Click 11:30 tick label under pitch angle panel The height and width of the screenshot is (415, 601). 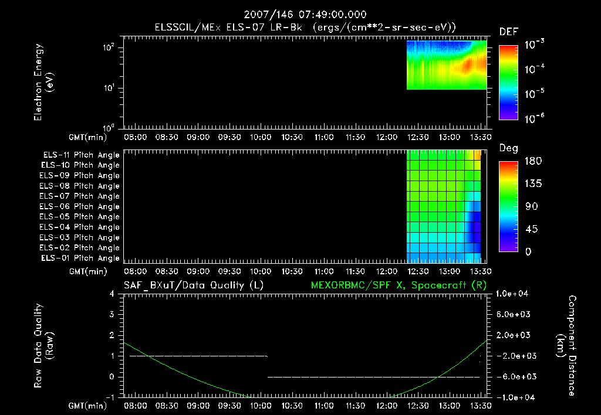point(355,271)
